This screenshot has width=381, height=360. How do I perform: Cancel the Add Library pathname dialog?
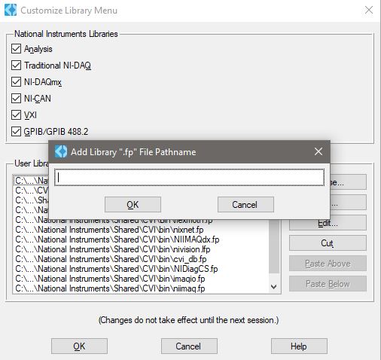[x=245, y=205]
